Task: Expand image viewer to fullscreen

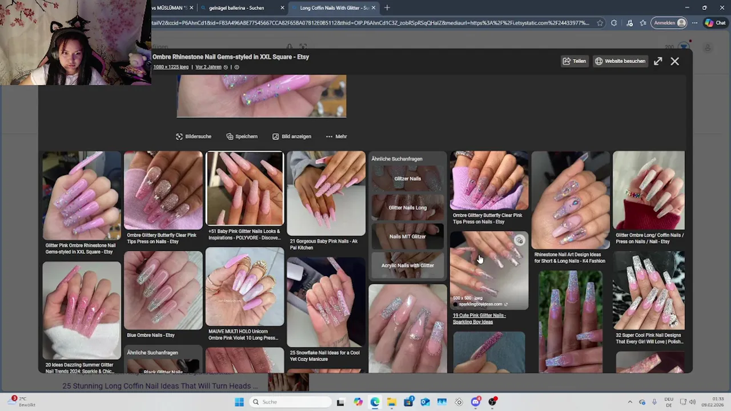Action: click(658, 61)
